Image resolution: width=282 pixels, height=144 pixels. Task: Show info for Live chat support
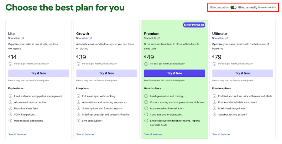point(78,121)
